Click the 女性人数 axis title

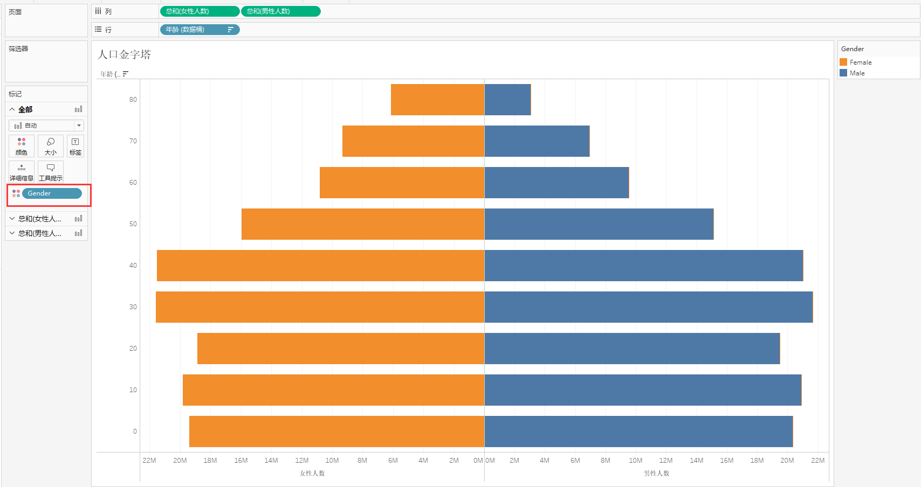click(x=312, y=473)
